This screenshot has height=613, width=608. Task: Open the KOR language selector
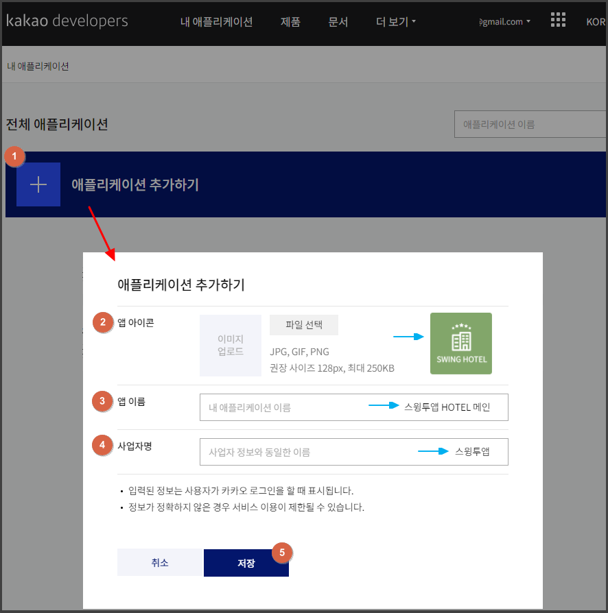pos(594,22)
